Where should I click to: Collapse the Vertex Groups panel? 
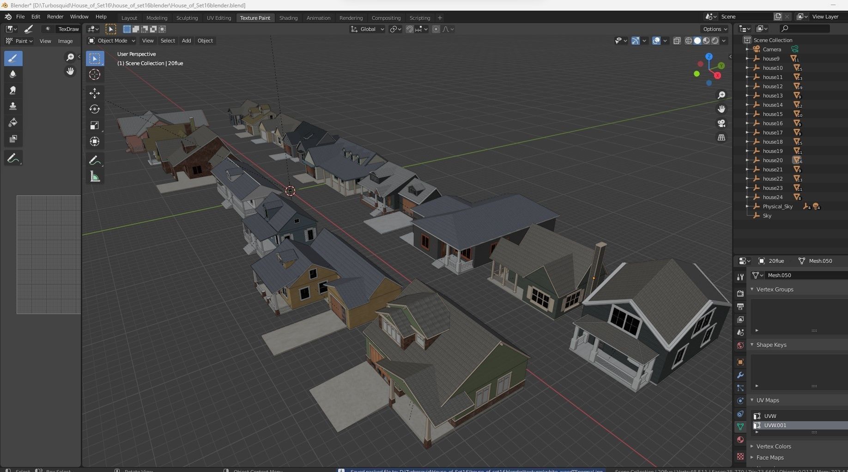[x=752, y=289]
